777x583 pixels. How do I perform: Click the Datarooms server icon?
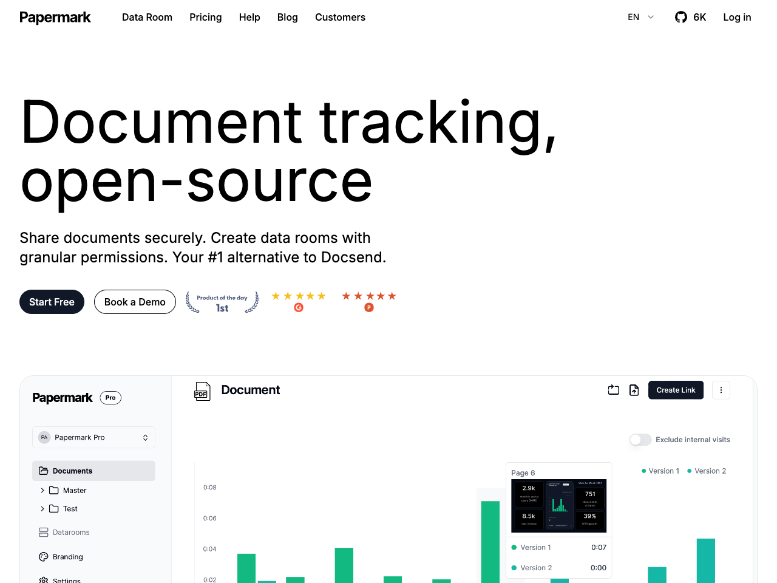point(43,532)
